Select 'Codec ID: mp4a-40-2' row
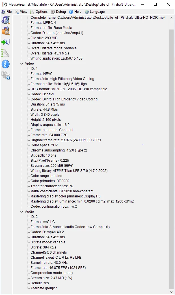175x295 pixels. click(x=47, y=232)
